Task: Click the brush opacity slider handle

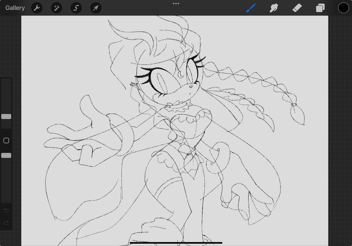Action: pyautogui.click(x=6, y=156)
